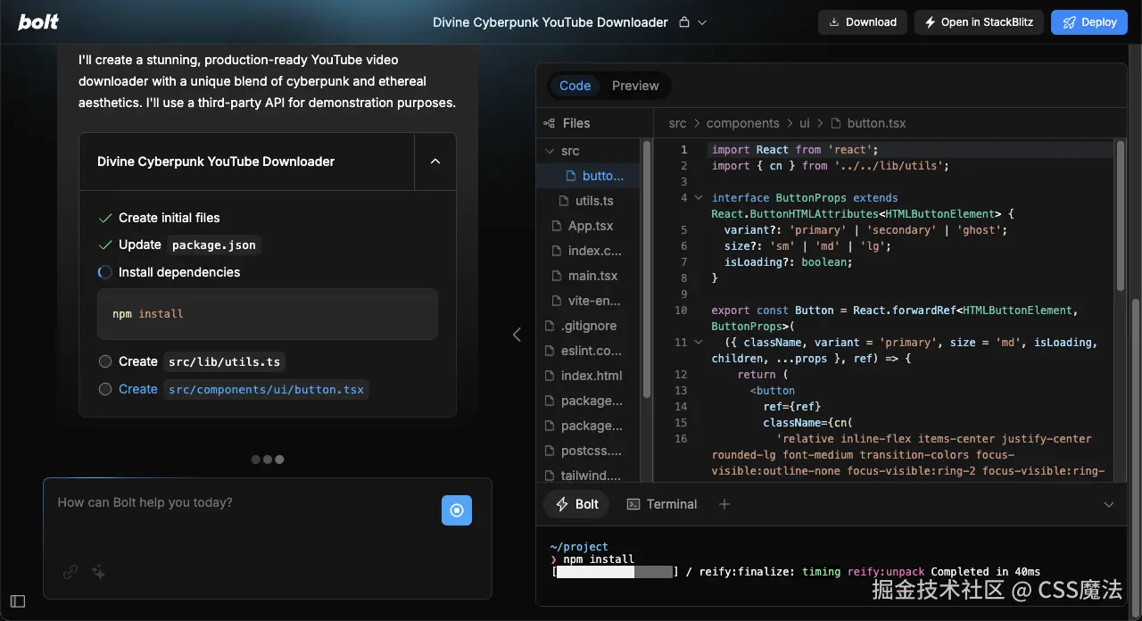
Task: Click the Files tree icon
Action: 550,123
